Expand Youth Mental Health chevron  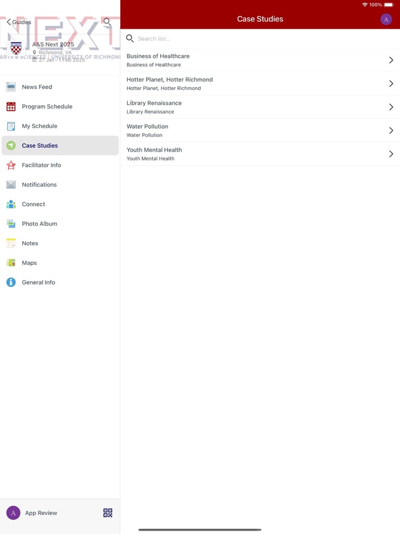391,154
